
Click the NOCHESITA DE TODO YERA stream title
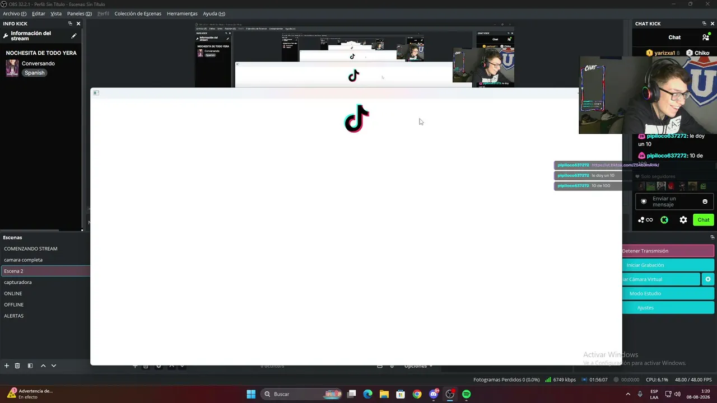[x=41, y=53]
